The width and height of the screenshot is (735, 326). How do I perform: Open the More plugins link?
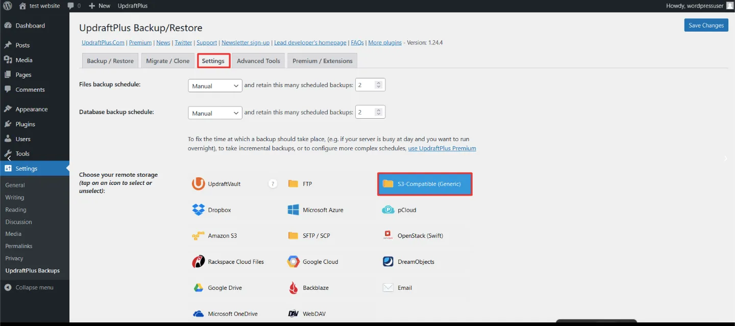[385, 43]
